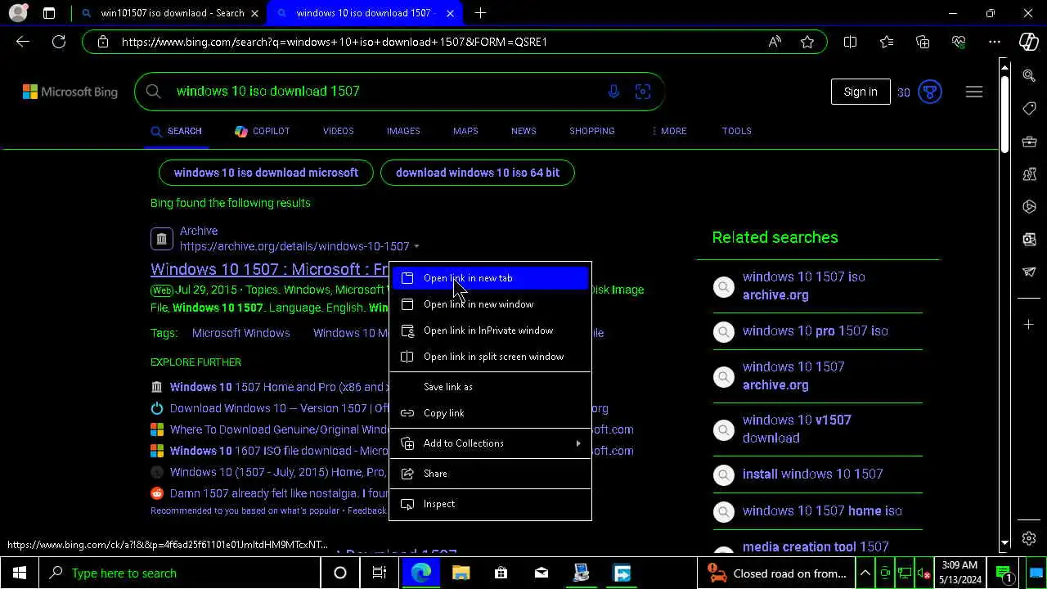Click the microphone voice search icon

coord(613,92)
